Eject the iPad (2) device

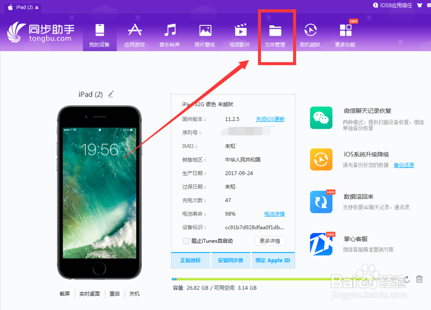point(37,7)
